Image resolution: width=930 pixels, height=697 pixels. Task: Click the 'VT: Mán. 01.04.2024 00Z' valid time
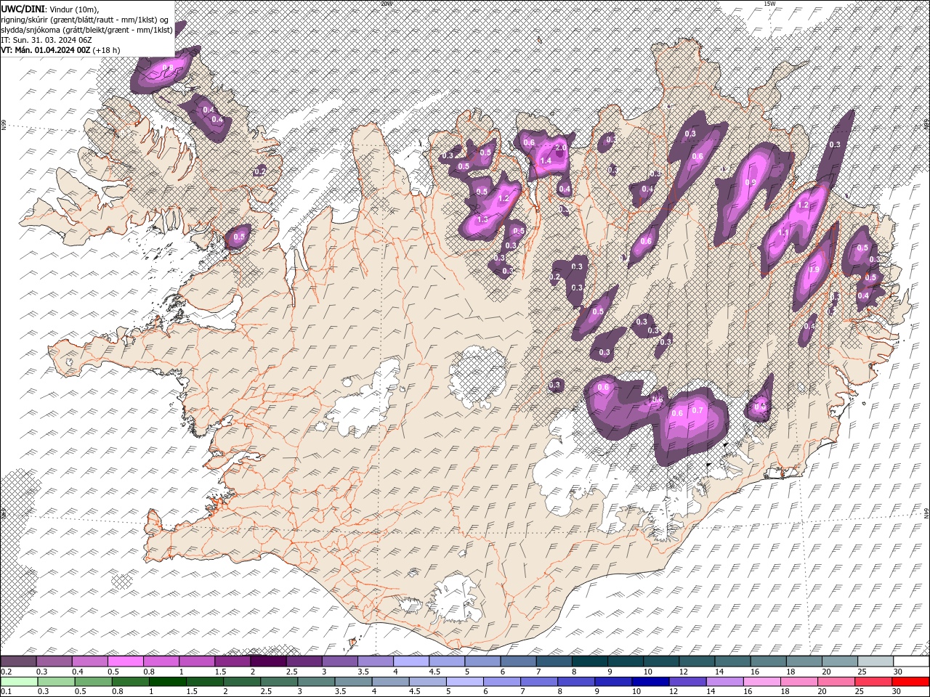pos(46,50)
